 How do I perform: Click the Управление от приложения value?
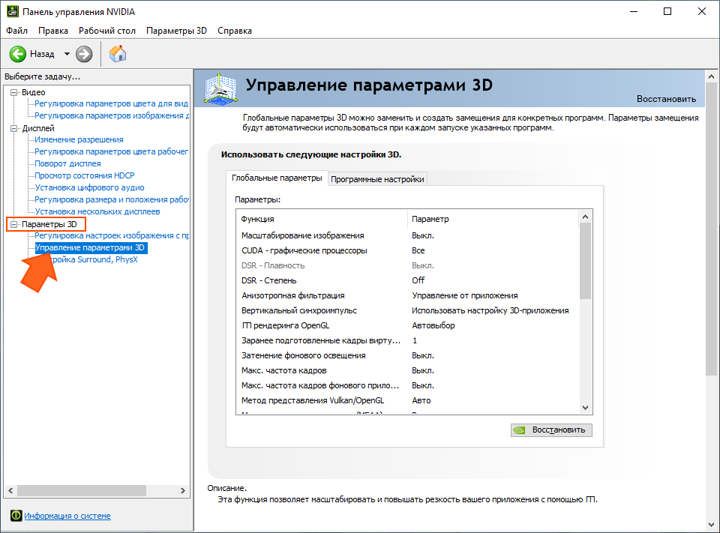(x=465, y=295)
